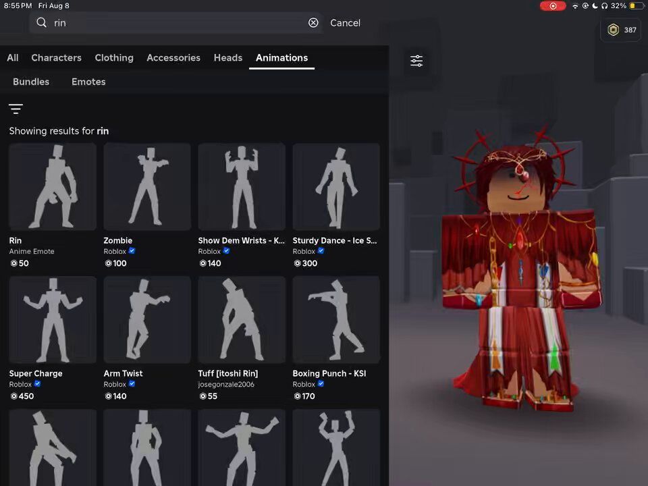
Task: Click the 170 price under Boxing Punch
Action: 304,396
